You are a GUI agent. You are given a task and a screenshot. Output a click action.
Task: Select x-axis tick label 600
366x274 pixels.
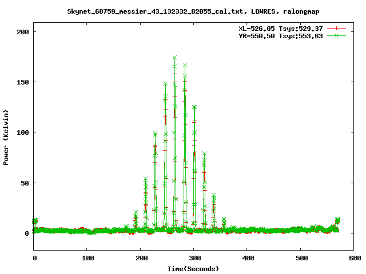tap(355, 258)
